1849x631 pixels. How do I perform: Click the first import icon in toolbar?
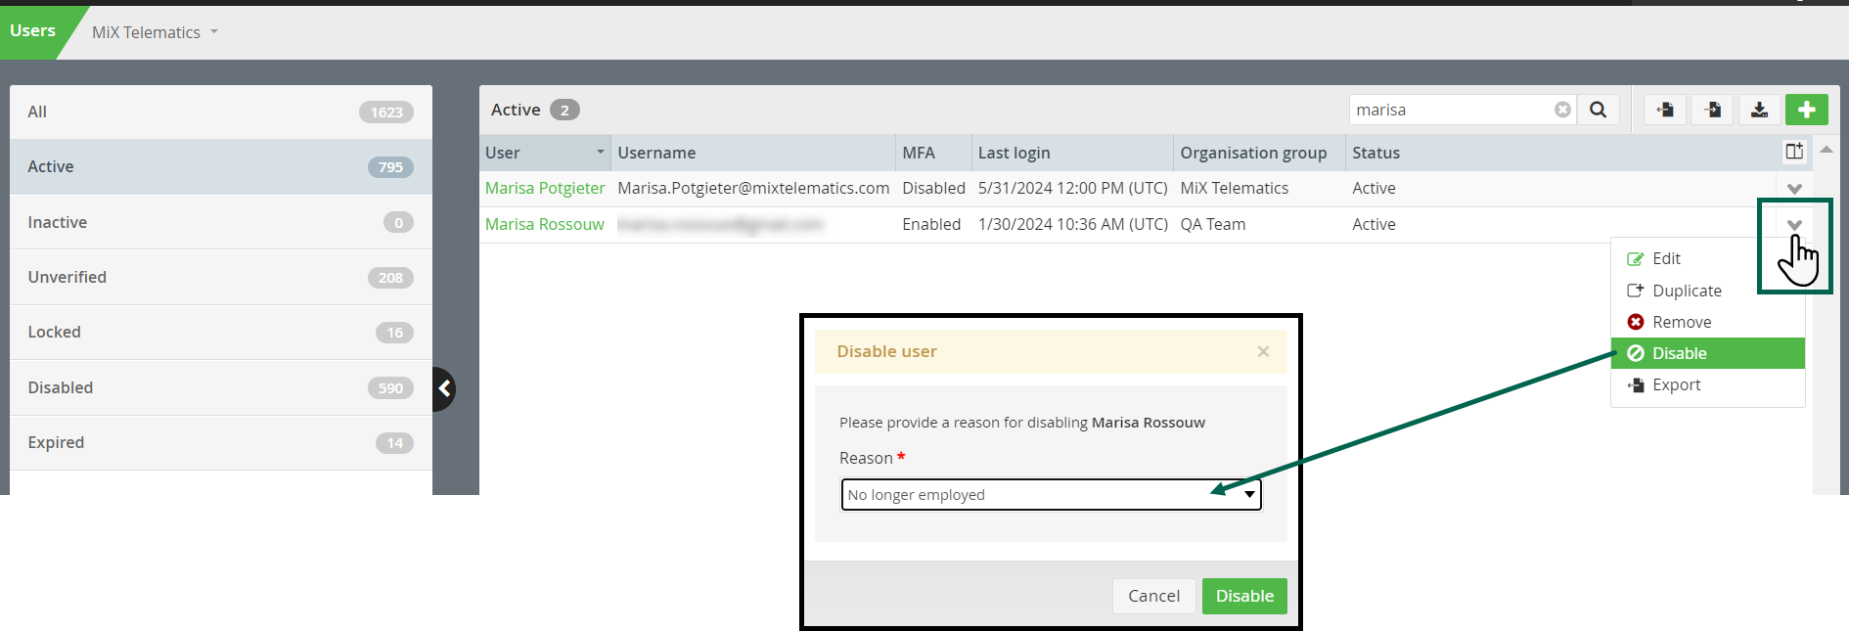pyautogui.click(x=1665, y=110)
